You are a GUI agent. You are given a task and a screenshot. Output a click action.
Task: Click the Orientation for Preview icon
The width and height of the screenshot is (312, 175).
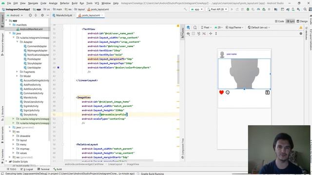195,27
